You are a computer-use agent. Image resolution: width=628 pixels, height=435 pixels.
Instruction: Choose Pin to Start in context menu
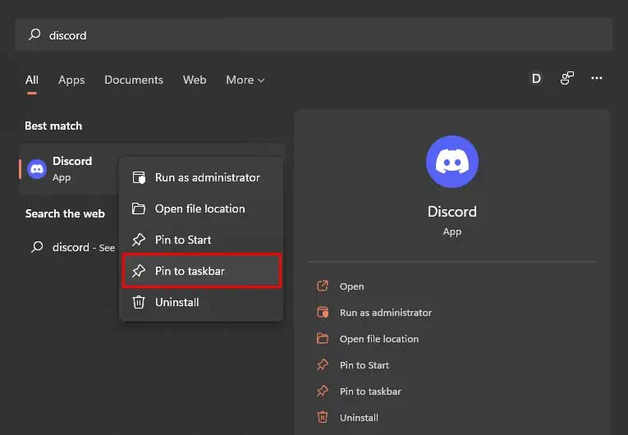coord(201,240)
